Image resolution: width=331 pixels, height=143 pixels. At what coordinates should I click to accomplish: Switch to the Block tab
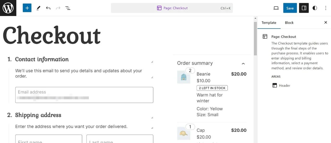pyautogui.click(x=289, y=23)
